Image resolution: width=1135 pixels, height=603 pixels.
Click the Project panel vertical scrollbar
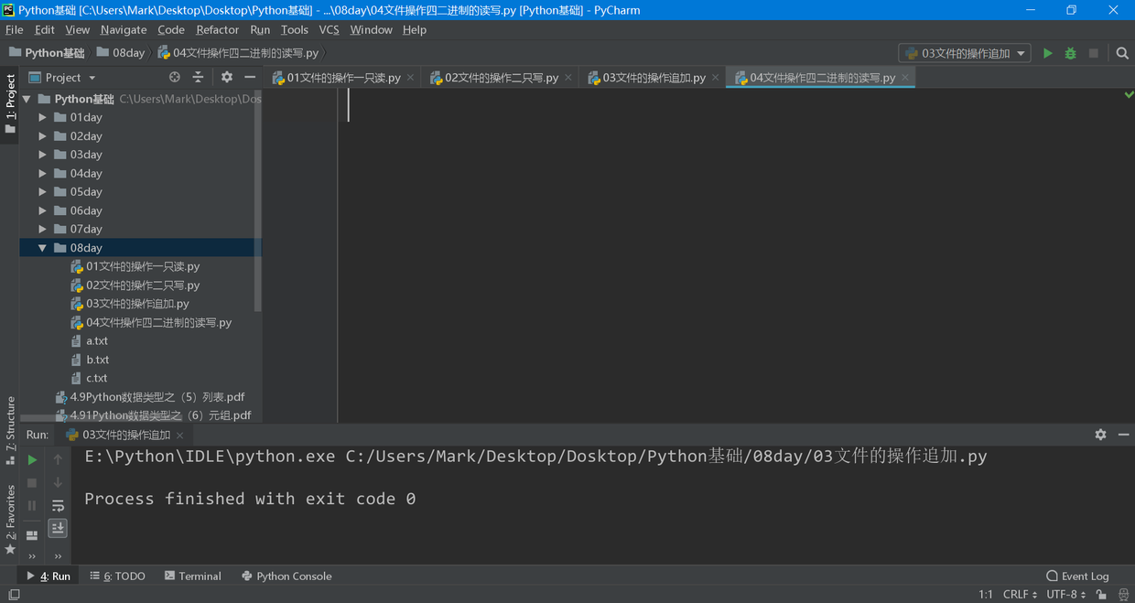coord(258,201)
